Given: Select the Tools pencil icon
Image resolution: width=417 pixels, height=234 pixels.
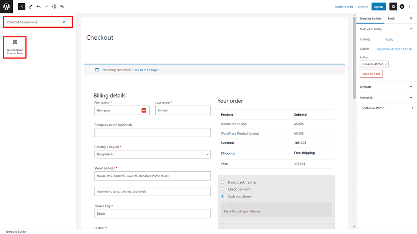Looking at the screenshot, I should (x=31, y=7).
